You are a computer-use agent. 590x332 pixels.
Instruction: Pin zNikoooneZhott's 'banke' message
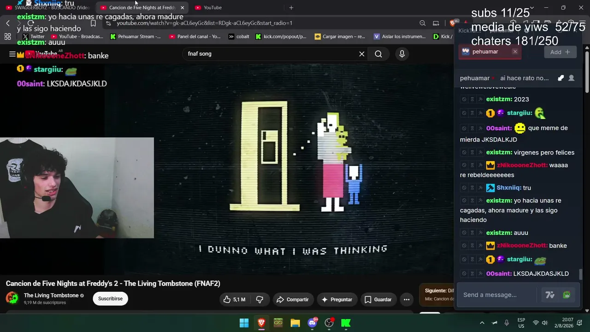pos(480,246)
